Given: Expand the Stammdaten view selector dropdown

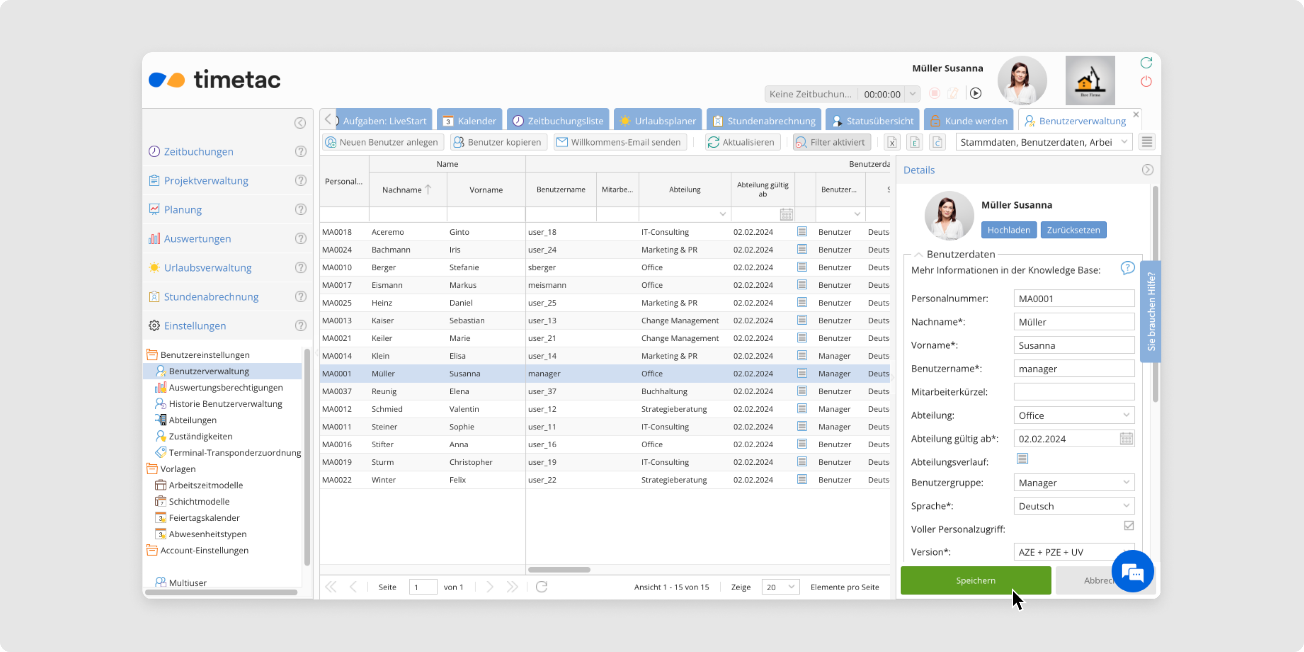Looking at the screenshot, I should point(1124,142).
